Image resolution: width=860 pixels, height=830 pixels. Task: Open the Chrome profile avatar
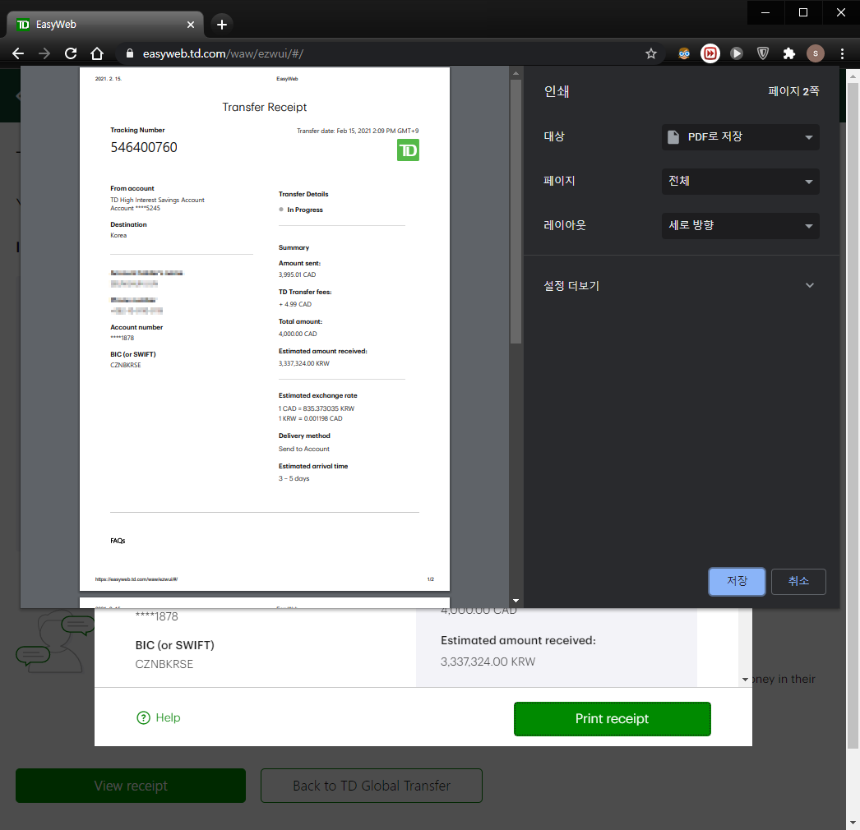(x=816, y=53)
